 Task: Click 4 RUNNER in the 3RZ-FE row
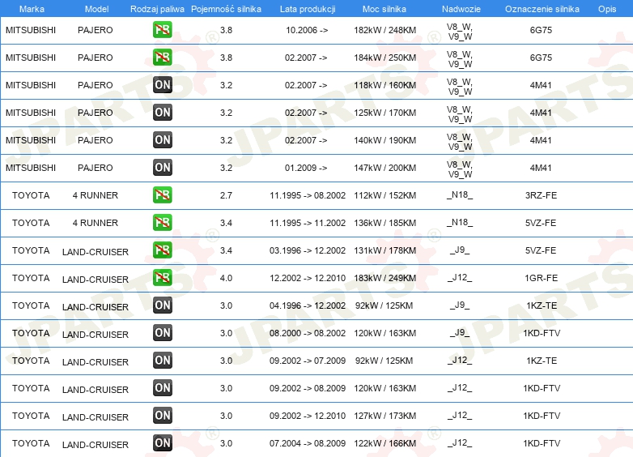(x=96, y=195)
